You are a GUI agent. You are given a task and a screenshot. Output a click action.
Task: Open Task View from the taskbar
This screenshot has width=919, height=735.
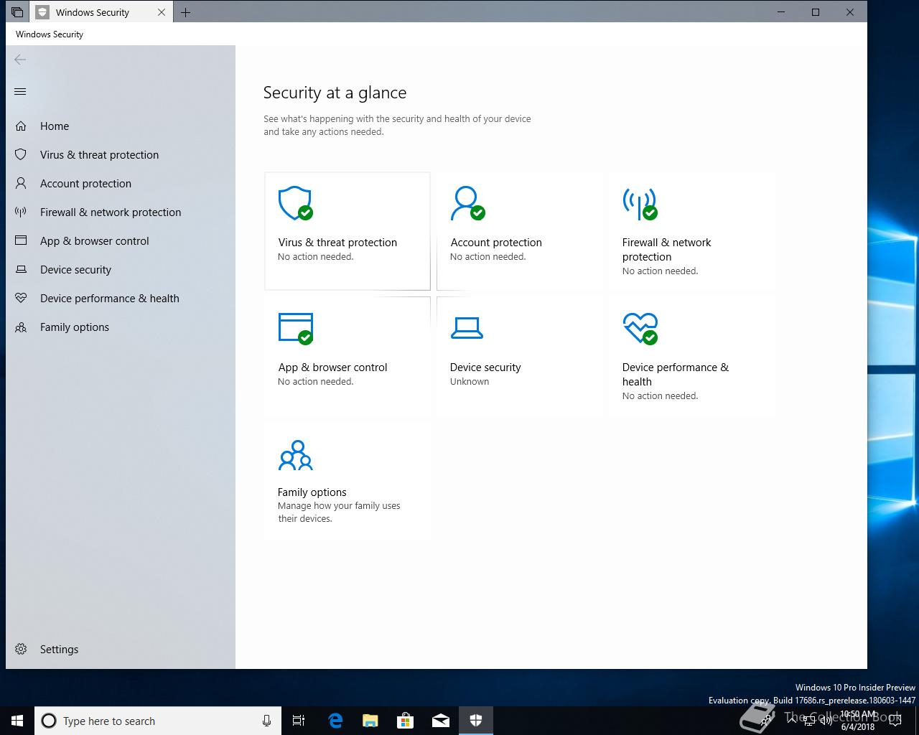pyautogui.click(x=299, y=721)
